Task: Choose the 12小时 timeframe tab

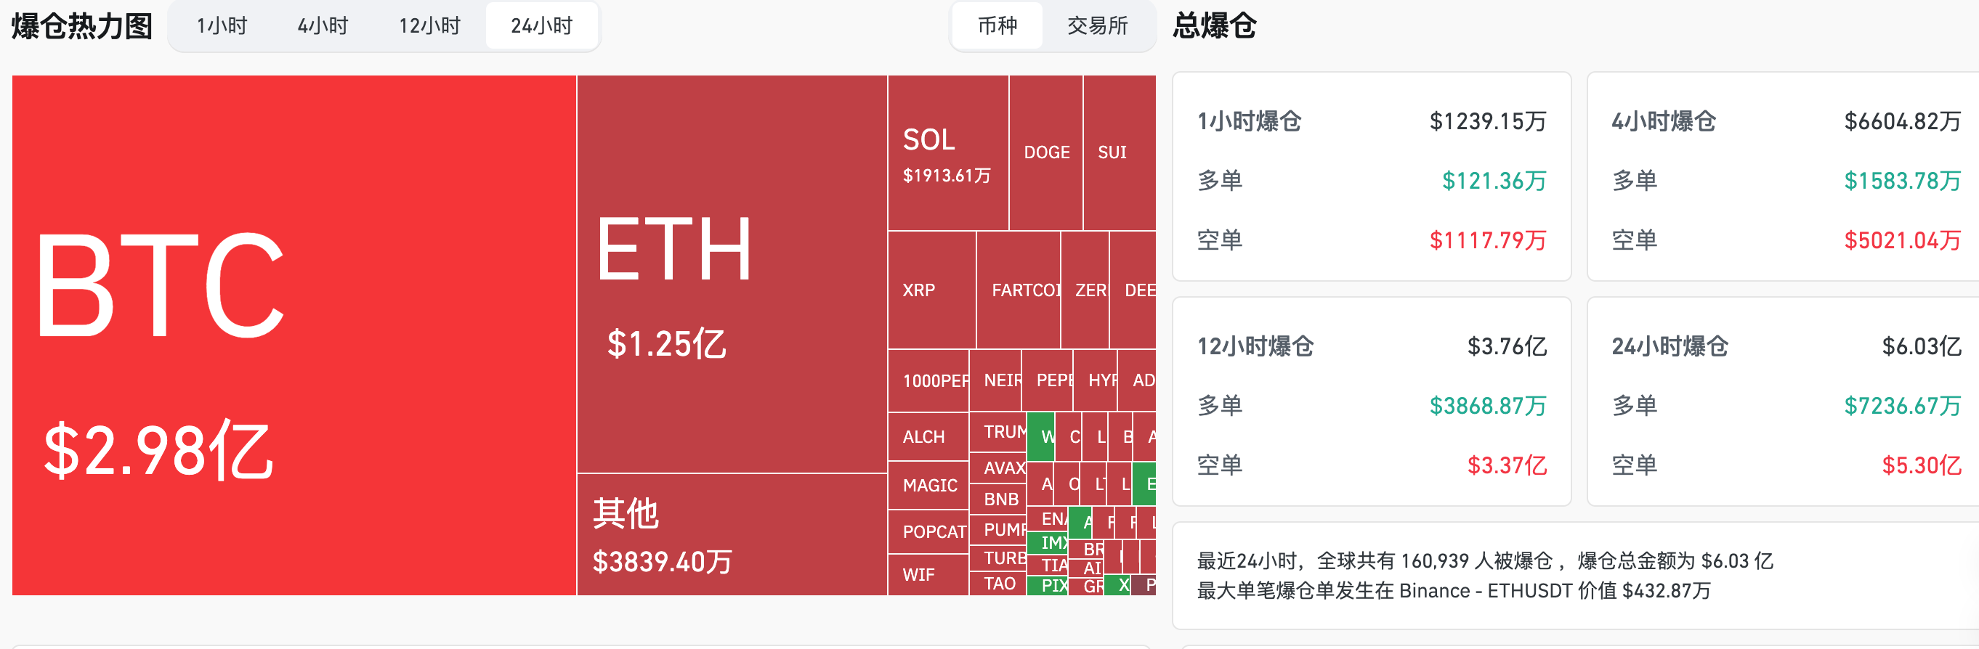Action: point(429,26)
